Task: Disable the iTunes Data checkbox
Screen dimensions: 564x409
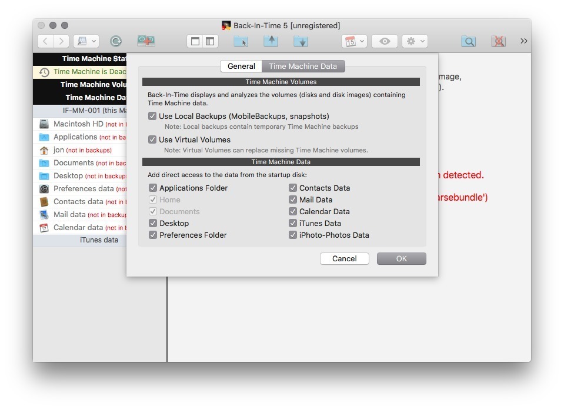Action: pyautogui.click(x=293, y=224)
